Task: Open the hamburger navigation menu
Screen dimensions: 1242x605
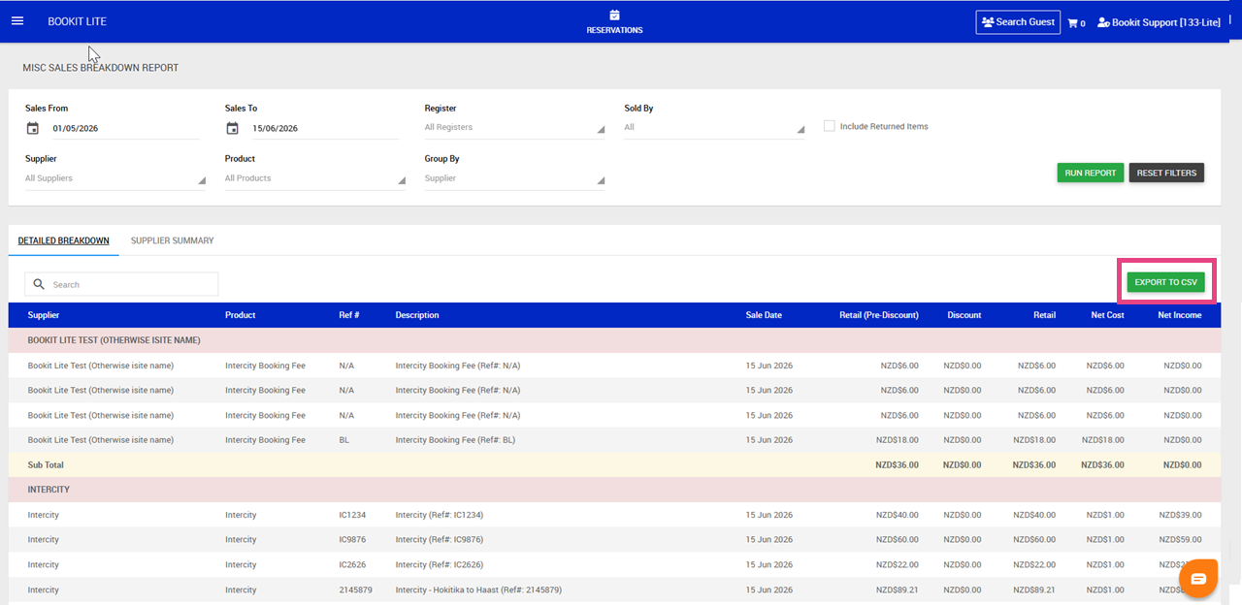Action: coord(17,20)
